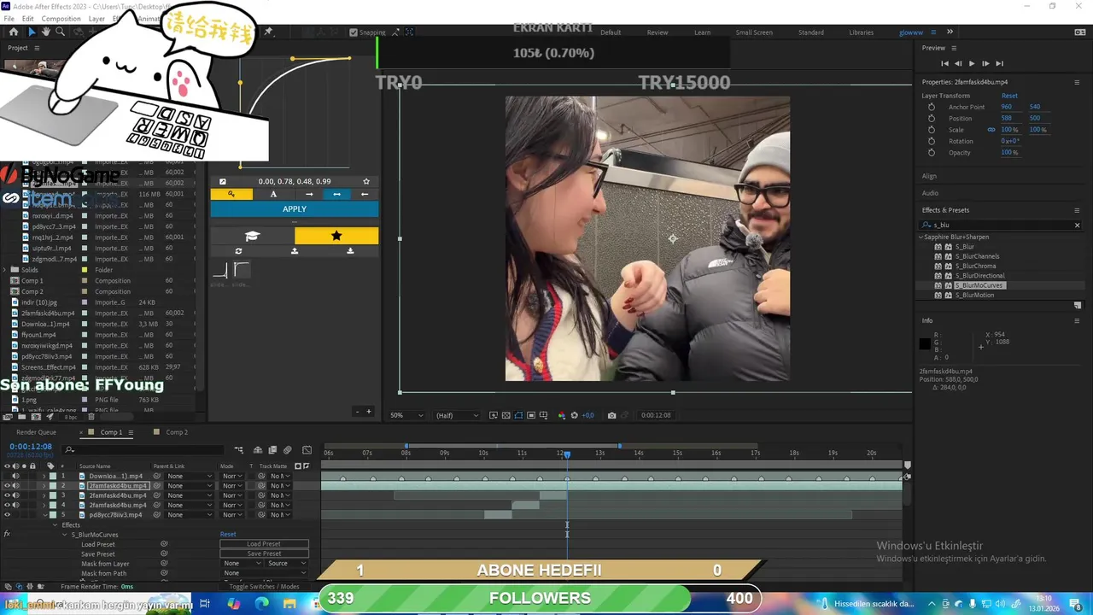Toggle fx switch for S_BlurMoCurves effect
The image size is (1093, 615).
(x=7, y=535)
